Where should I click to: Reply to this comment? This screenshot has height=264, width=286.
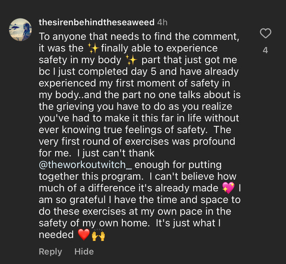[50, 252]
